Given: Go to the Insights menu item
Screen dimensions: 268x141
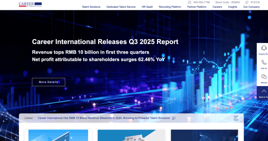Looking at the screenshot, I should 233,7.
